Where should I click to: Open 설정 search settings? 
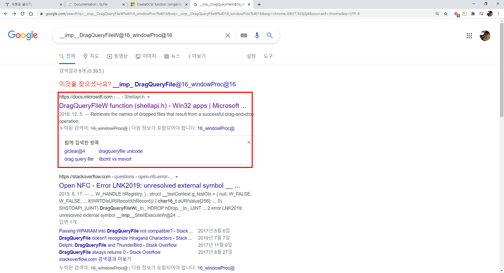251,56
